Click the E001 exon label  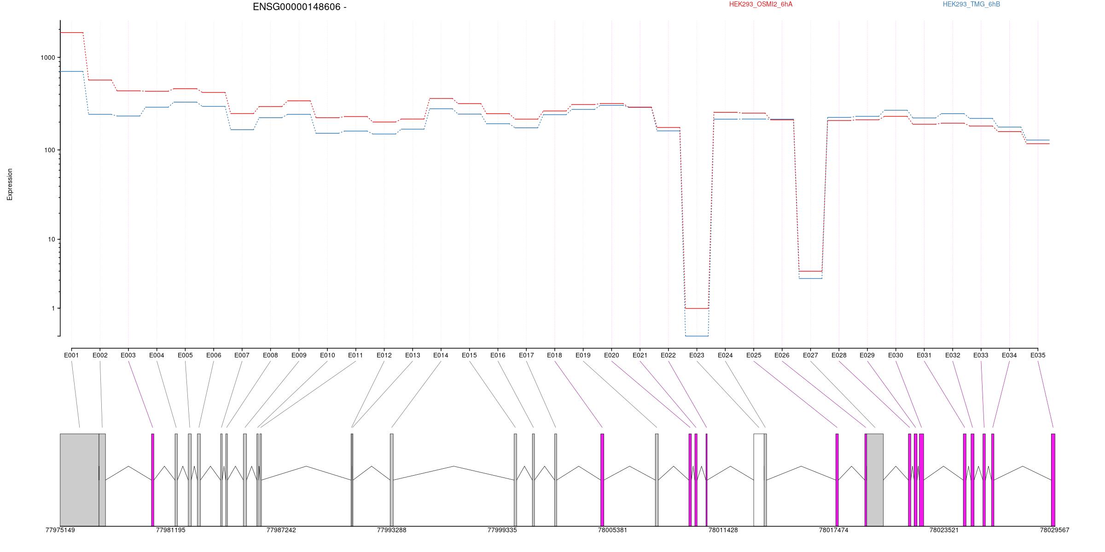[71, 355]
